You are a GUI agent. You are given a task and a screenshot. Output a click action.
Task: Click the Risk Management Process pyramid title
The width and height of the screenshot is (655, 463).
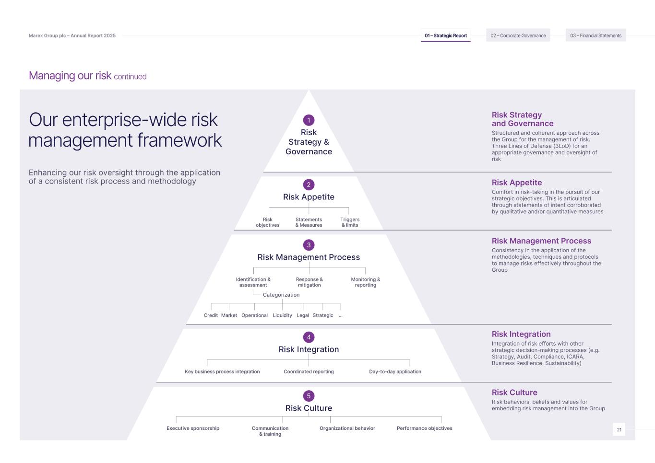[x=309, y=257]
